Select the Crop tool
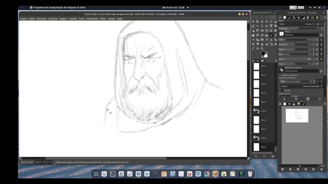The image size is (328, 184). (266, 26)
